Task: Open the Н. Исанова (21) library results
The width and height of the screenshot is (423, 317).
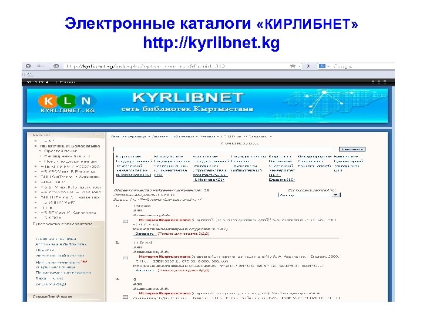Action: pyautogui.click(x=209, y=180)
